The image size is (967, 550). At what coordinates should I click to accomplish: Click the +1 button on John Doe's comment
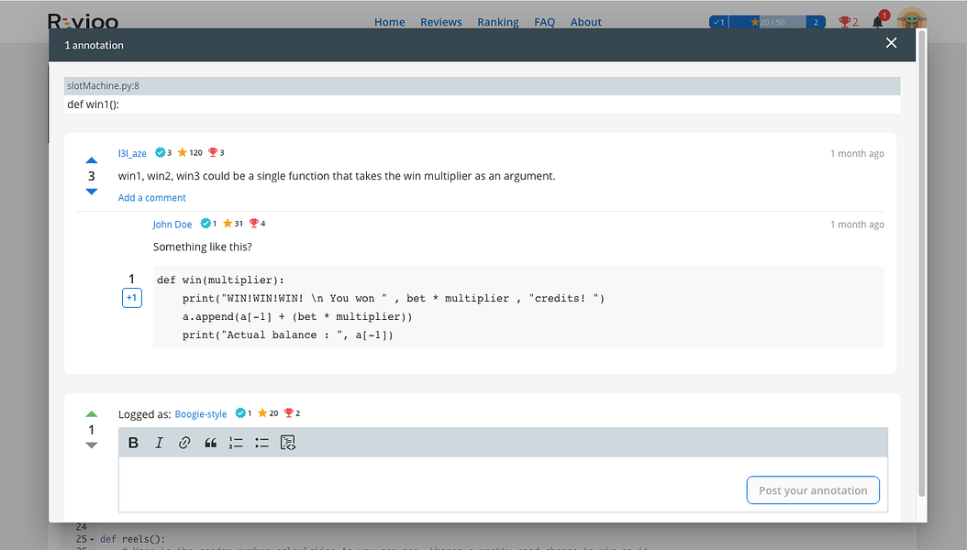[x=132, y=298]
